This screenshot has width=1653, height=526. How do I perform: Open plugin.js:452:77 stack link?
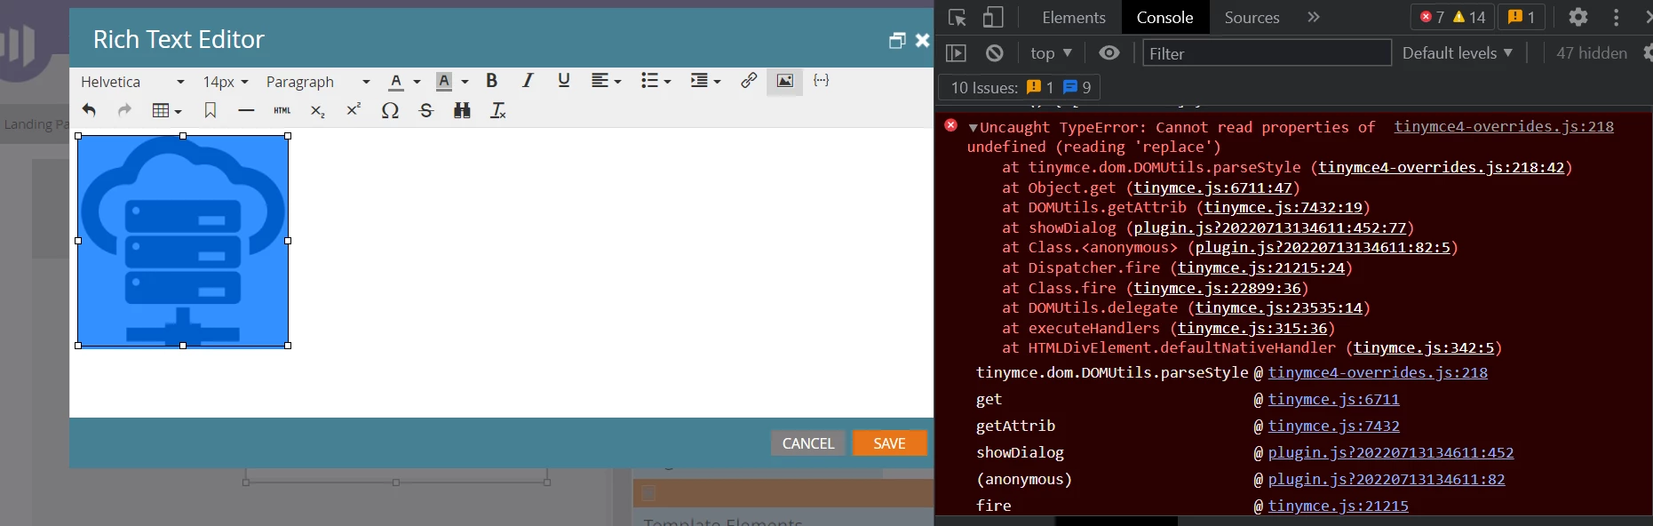pyautogui.click(x=1269, y=227)
